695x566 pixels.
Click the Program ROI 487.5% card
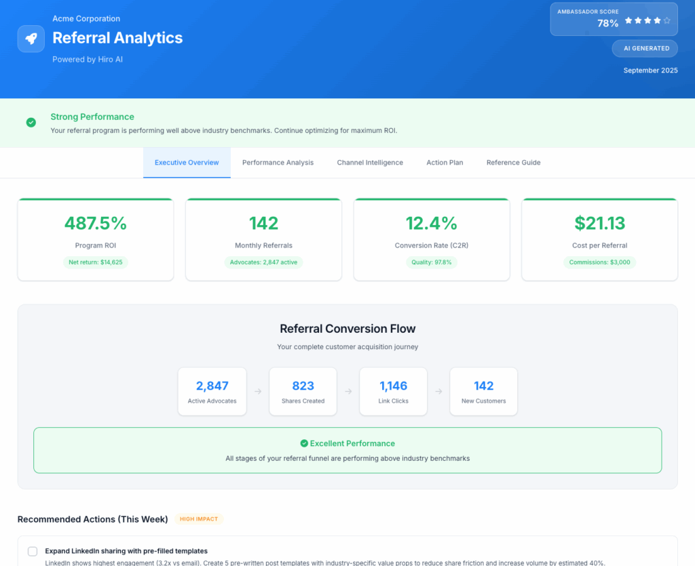[96, 239]
